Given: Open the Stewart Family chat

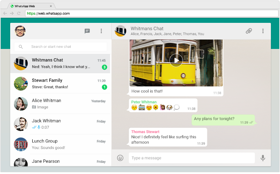Looking at the screenshot, I should 60,83.
